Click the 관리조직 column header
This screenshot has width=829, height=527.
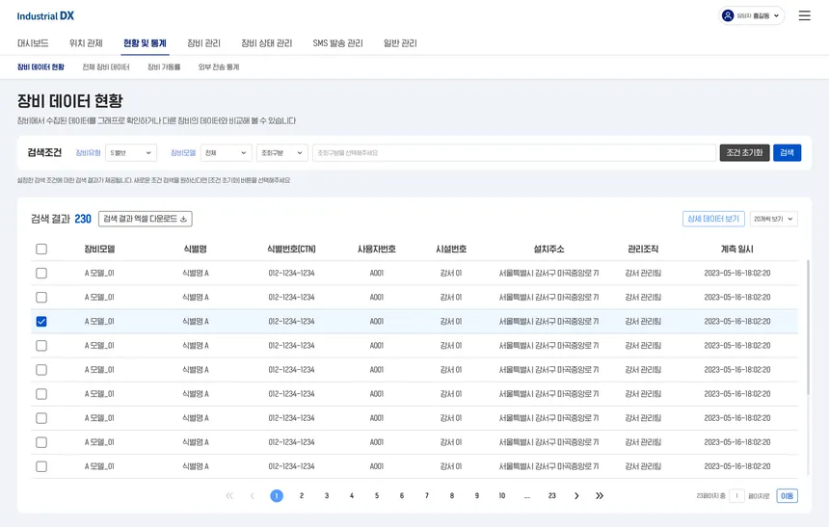[643, 249]
